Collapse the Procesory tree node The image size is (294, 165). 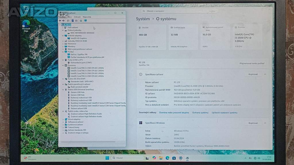[63, 65]
